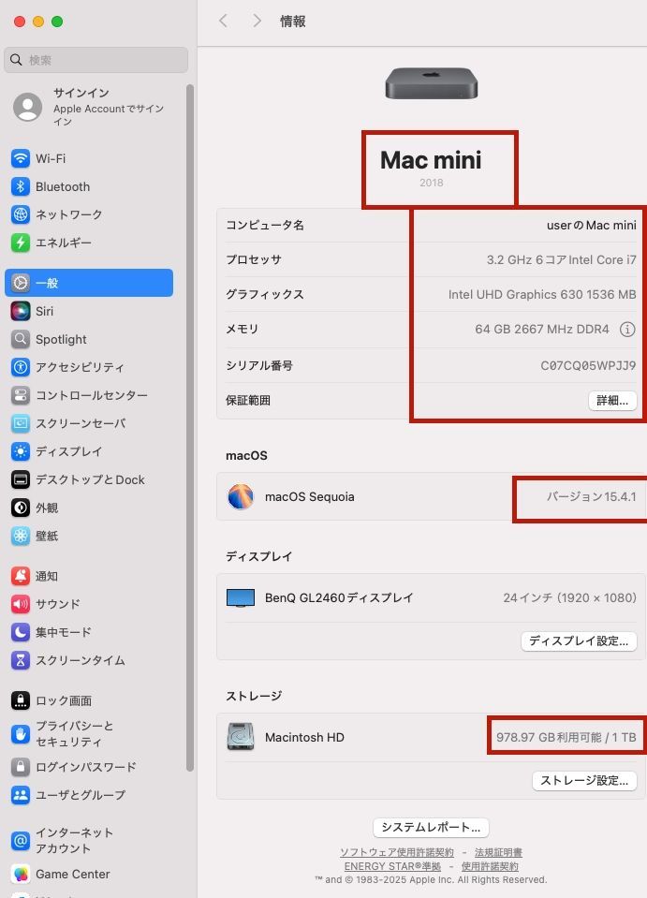Image resolution: width=647 pixels, height=898 pixels.
Task: Click the Mac mini title heading
Action: click(431, 160)
